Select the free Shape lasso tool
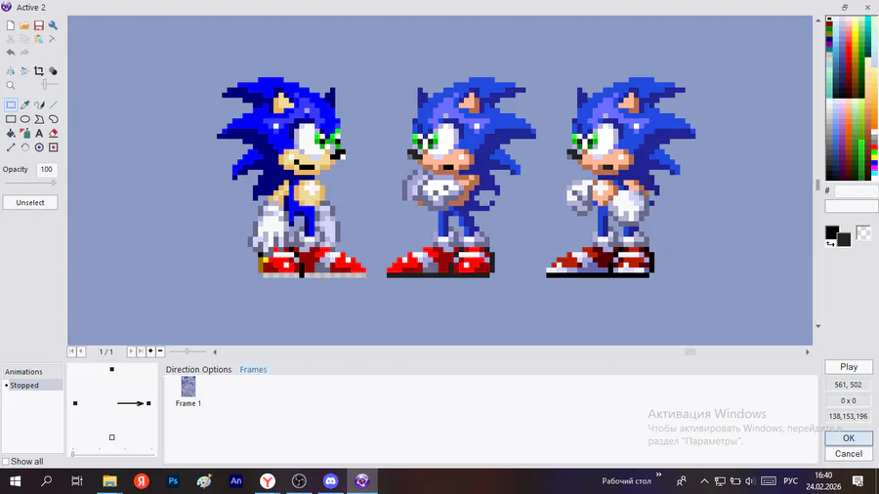 pos(54,119)
